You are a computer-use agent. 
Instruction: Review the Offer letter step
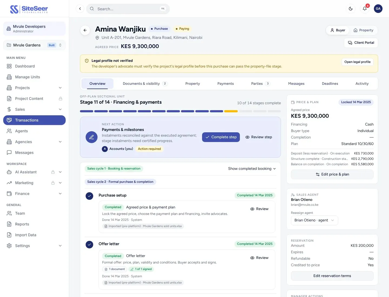point(259,258)
